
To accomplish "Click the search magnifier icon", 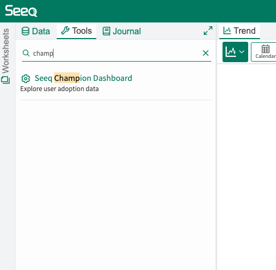I will 26,53.
